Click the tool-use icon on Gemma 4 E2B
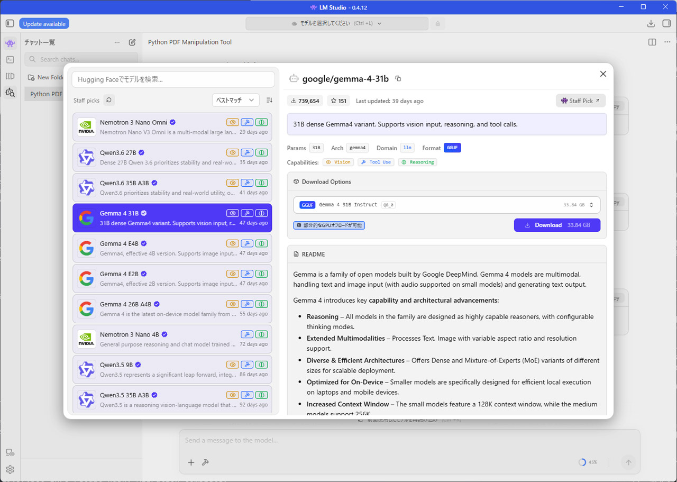The width and height of the screenshot is (677, 482). pos(247,274)
